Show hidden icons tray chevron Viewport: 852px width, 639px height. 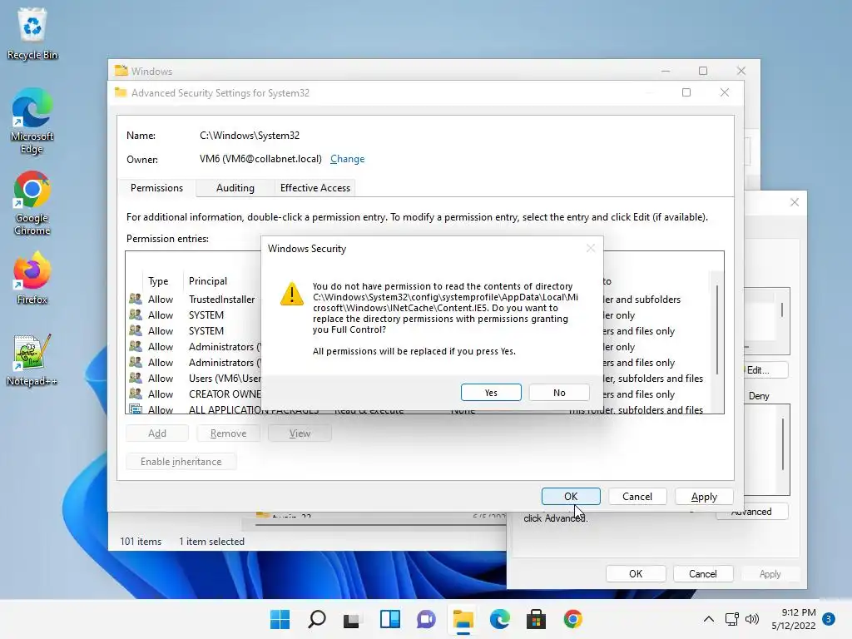[x=709, y=619]
